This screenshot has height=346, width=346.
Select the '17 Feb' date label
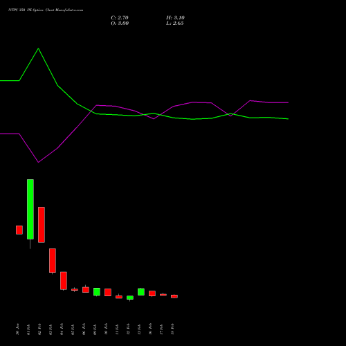tap(161, 329)
